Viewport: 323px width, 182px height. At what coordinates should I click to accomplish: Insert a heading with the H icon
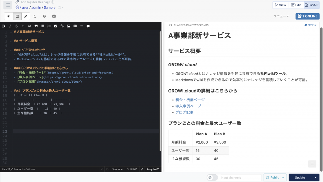(23, 26)
